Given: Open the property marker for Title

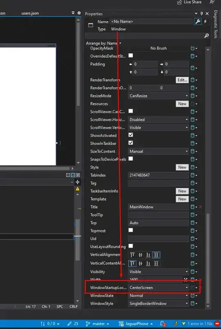Looking at the screenshot, I should [194, 207].
